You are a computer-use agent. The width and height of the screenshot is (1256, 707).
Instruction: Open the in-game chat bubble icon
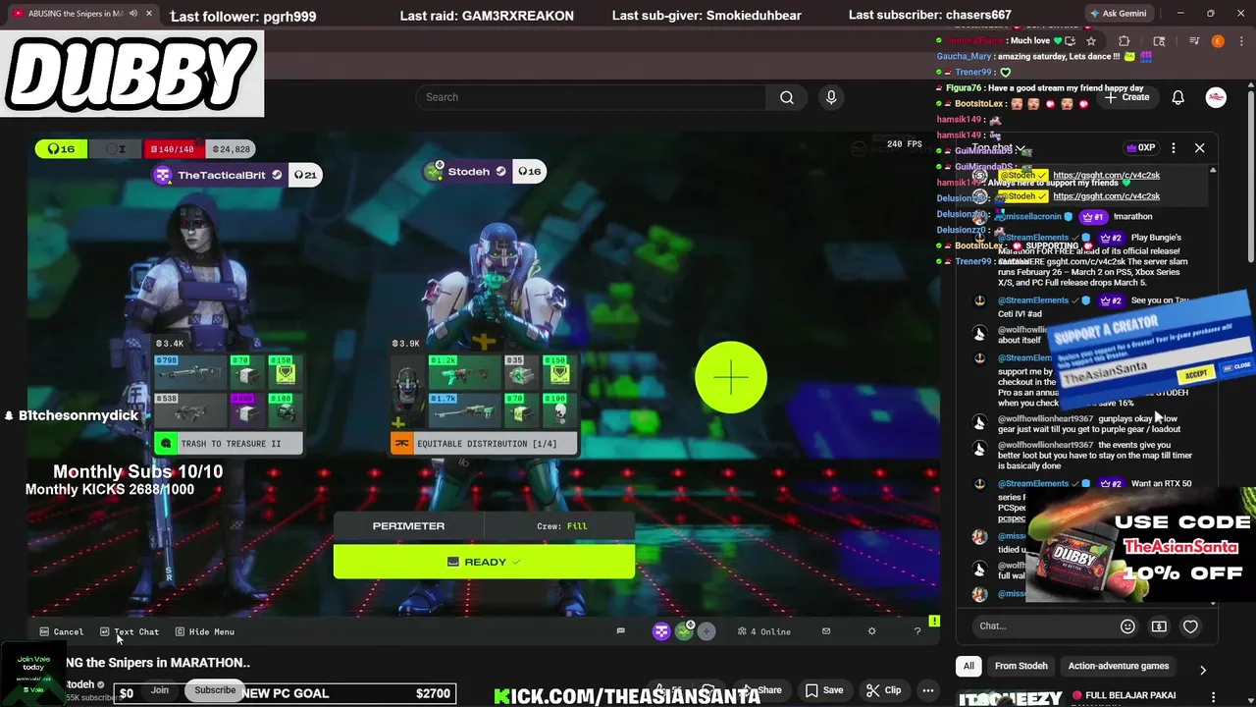pyautogui.click(x=620, y=631)
